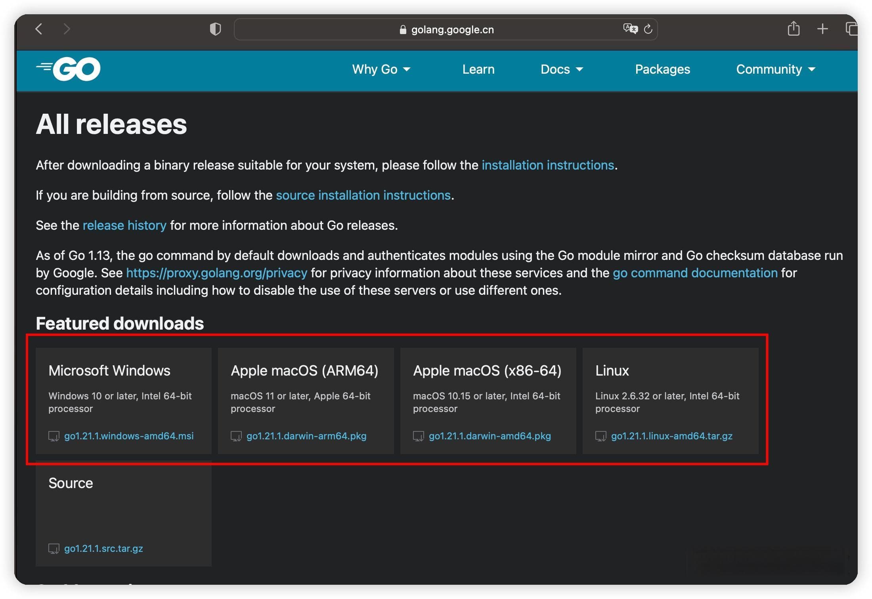Click the golang.google.cn address field
The height and width of the screenshot is (599, 872).
[446, 29]
